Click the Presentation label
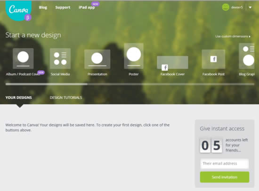 click(97, 74)
